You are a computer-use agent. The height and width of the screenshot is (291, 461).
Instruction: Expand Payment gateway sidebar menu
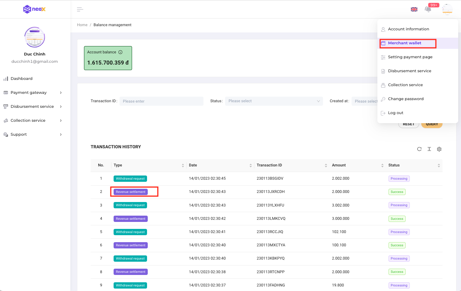[x=33, y=92]
